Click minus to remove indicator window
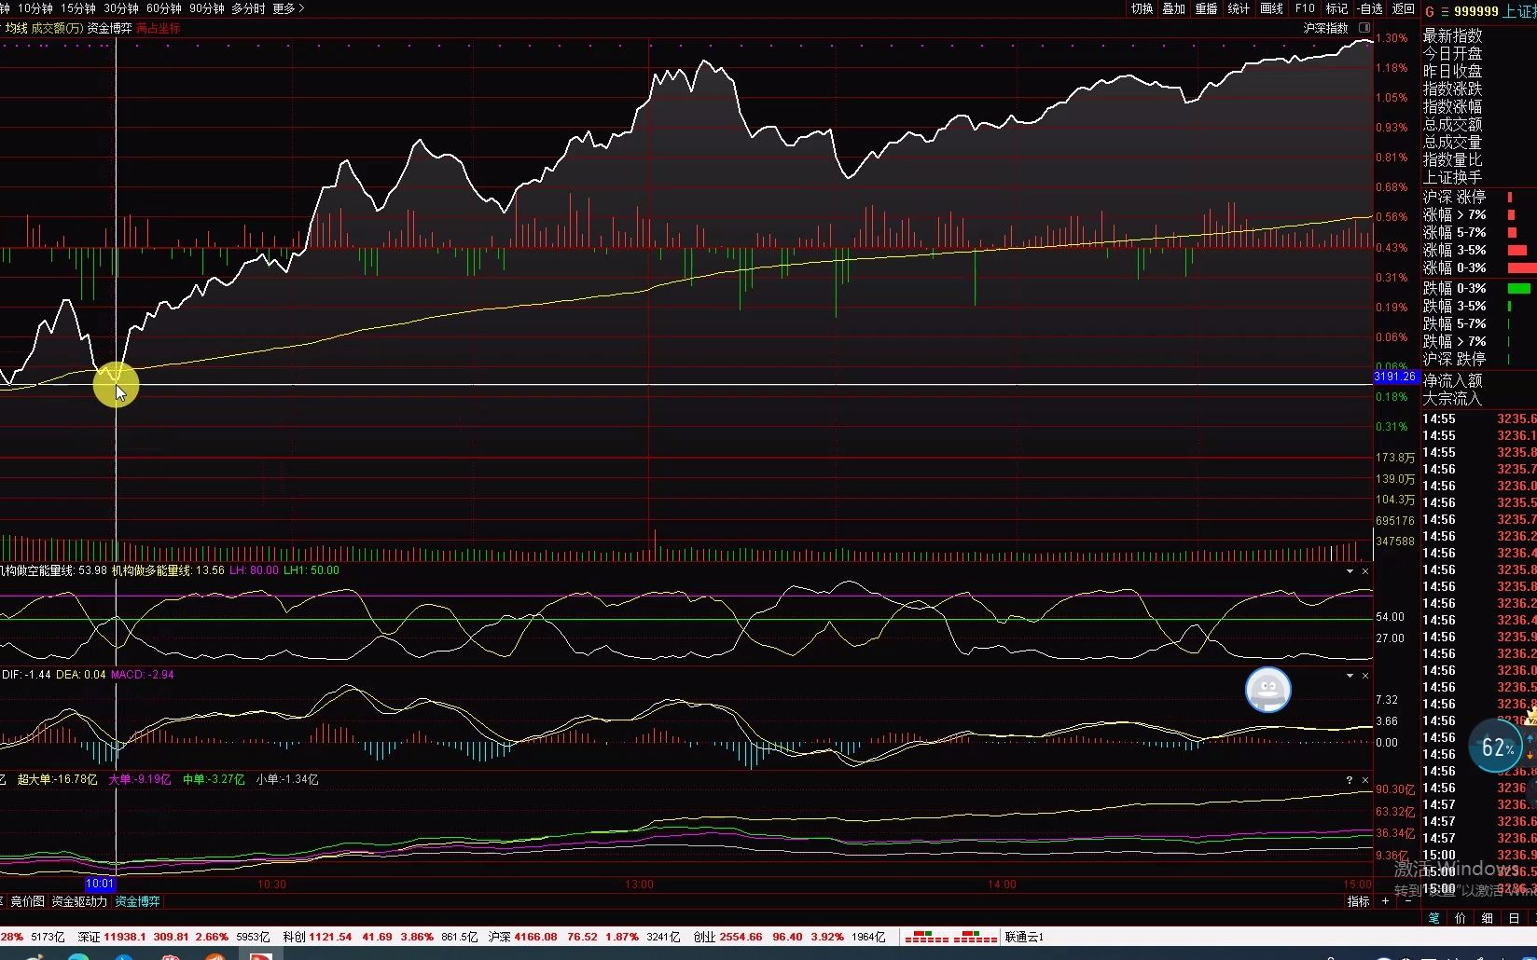 (x=1407, y=901)
